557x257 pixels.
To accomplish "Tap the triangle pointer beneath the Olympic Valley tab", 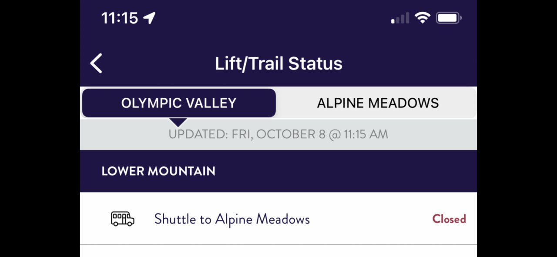I will (178, 123).
